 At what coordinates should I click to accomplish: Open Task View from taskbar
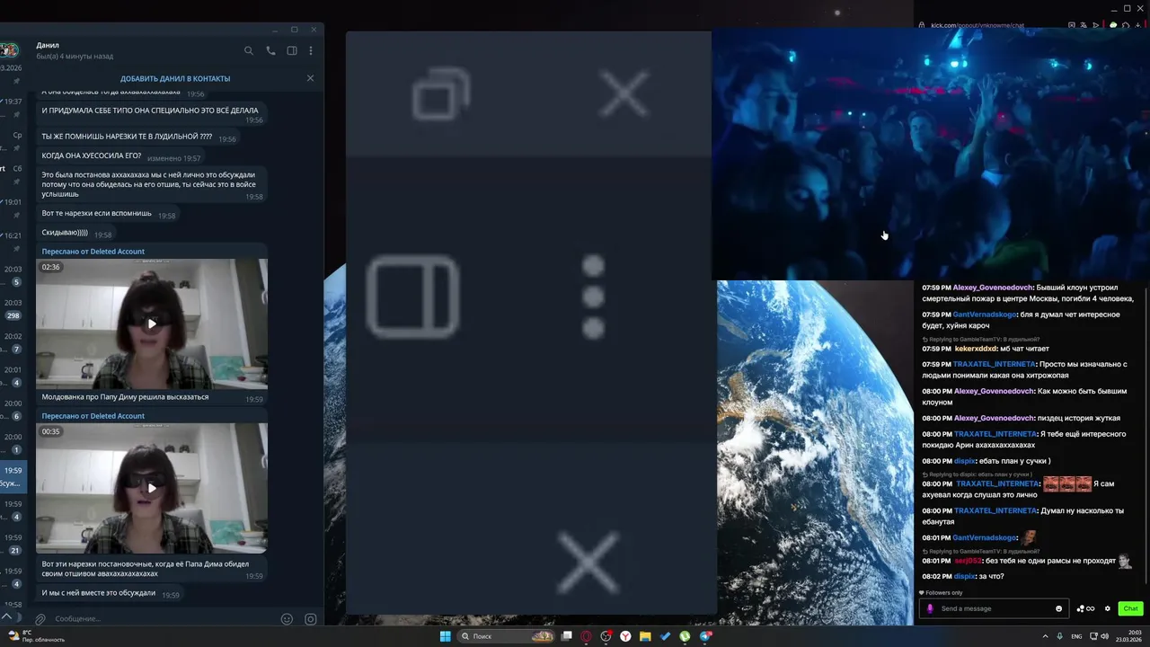(x=567, y=636)
